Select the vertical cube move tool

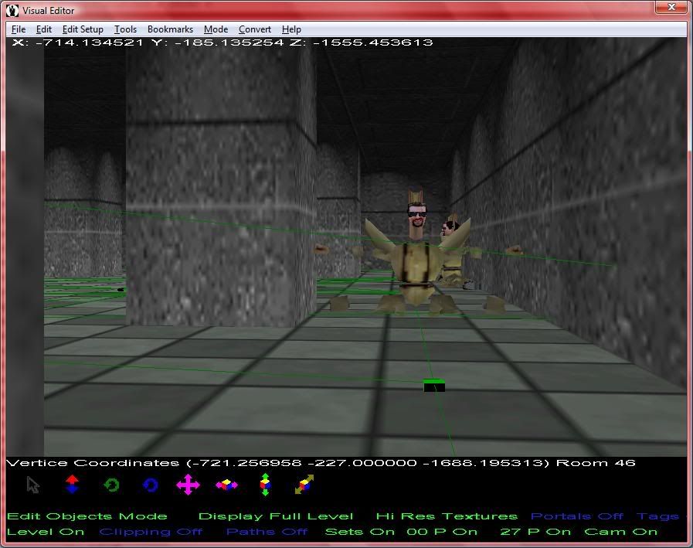tap(265, 485)
